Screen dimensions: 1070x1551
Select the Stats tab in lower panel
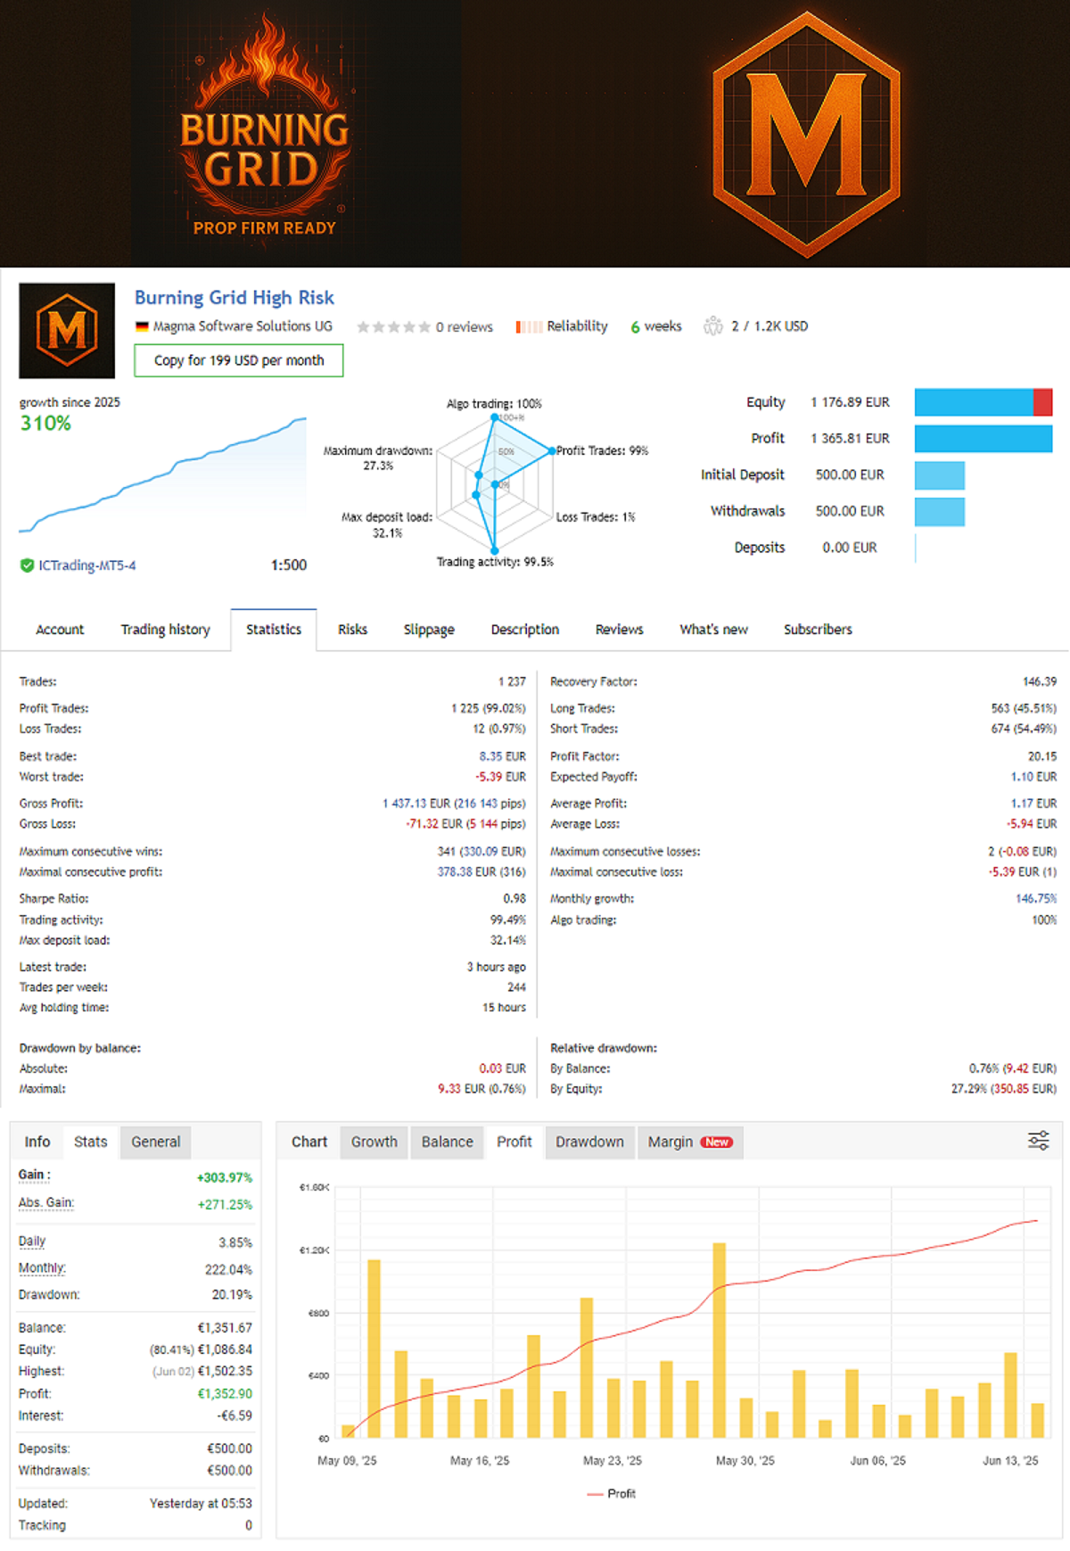pos(91,1142)
